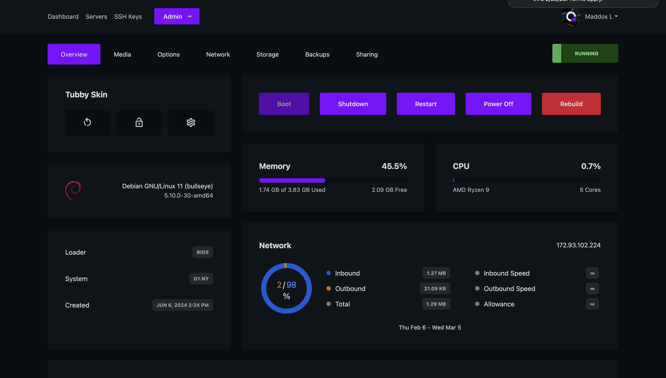Click the user avatar image
Viewport: 666px width, 378px height.
coord(571,16)
